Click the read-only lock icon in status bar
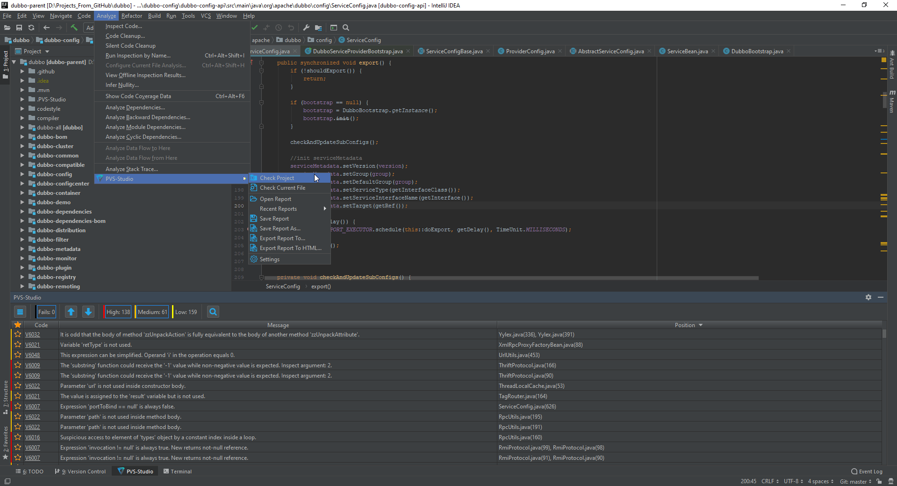 click(x=879, y=481)
